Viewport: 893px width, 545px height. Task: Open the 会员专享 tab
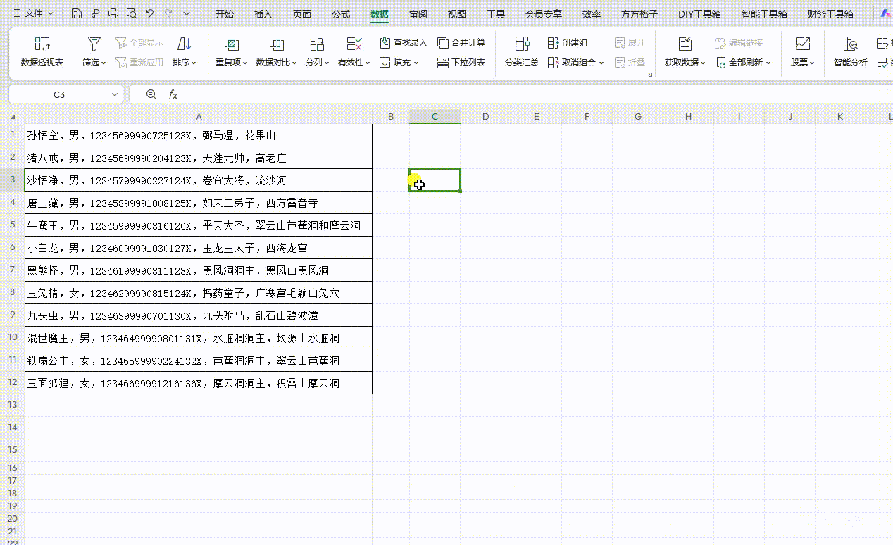point(544,14)
